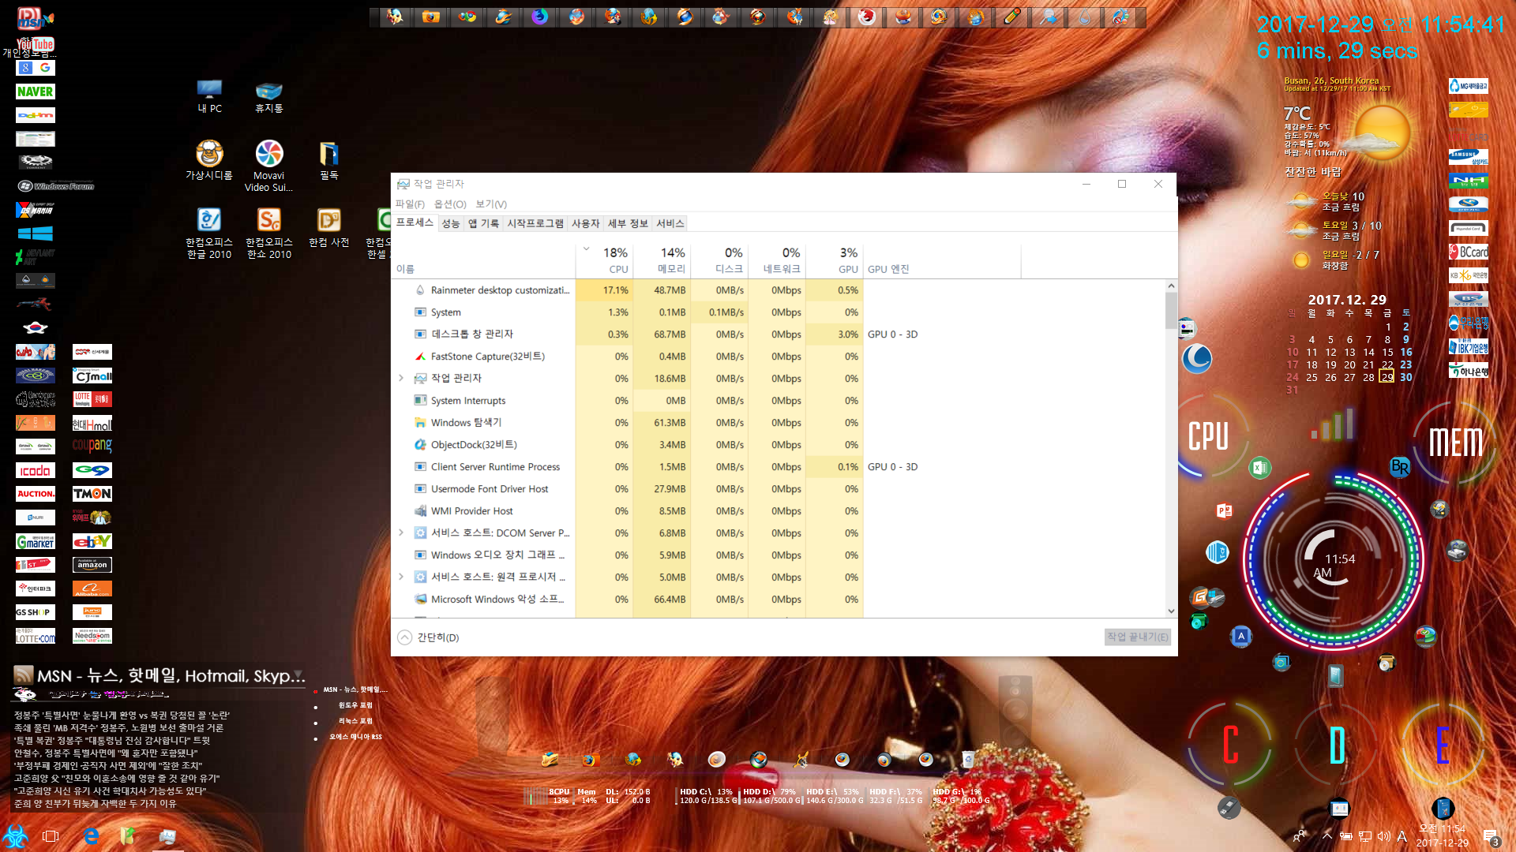Open the 필독 desktop icon

(x=328, y=160)
